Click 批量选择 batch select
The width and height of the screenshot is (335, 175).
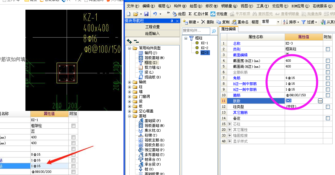(x=311, y=14)
